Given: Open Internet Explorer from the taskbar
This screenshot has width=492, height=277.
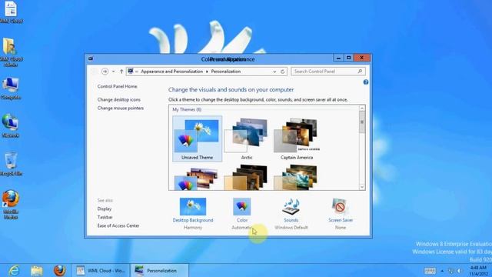Looking at the screenshot, I should pos(14,270).
